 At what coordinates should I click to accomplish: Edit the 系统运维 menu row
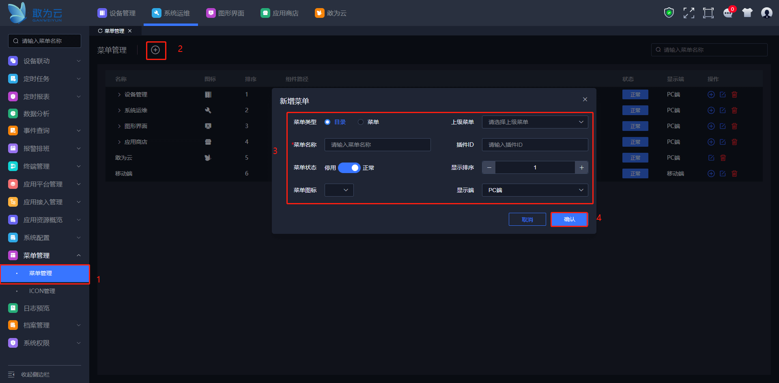pyautogui.click(x=723, y=110)
